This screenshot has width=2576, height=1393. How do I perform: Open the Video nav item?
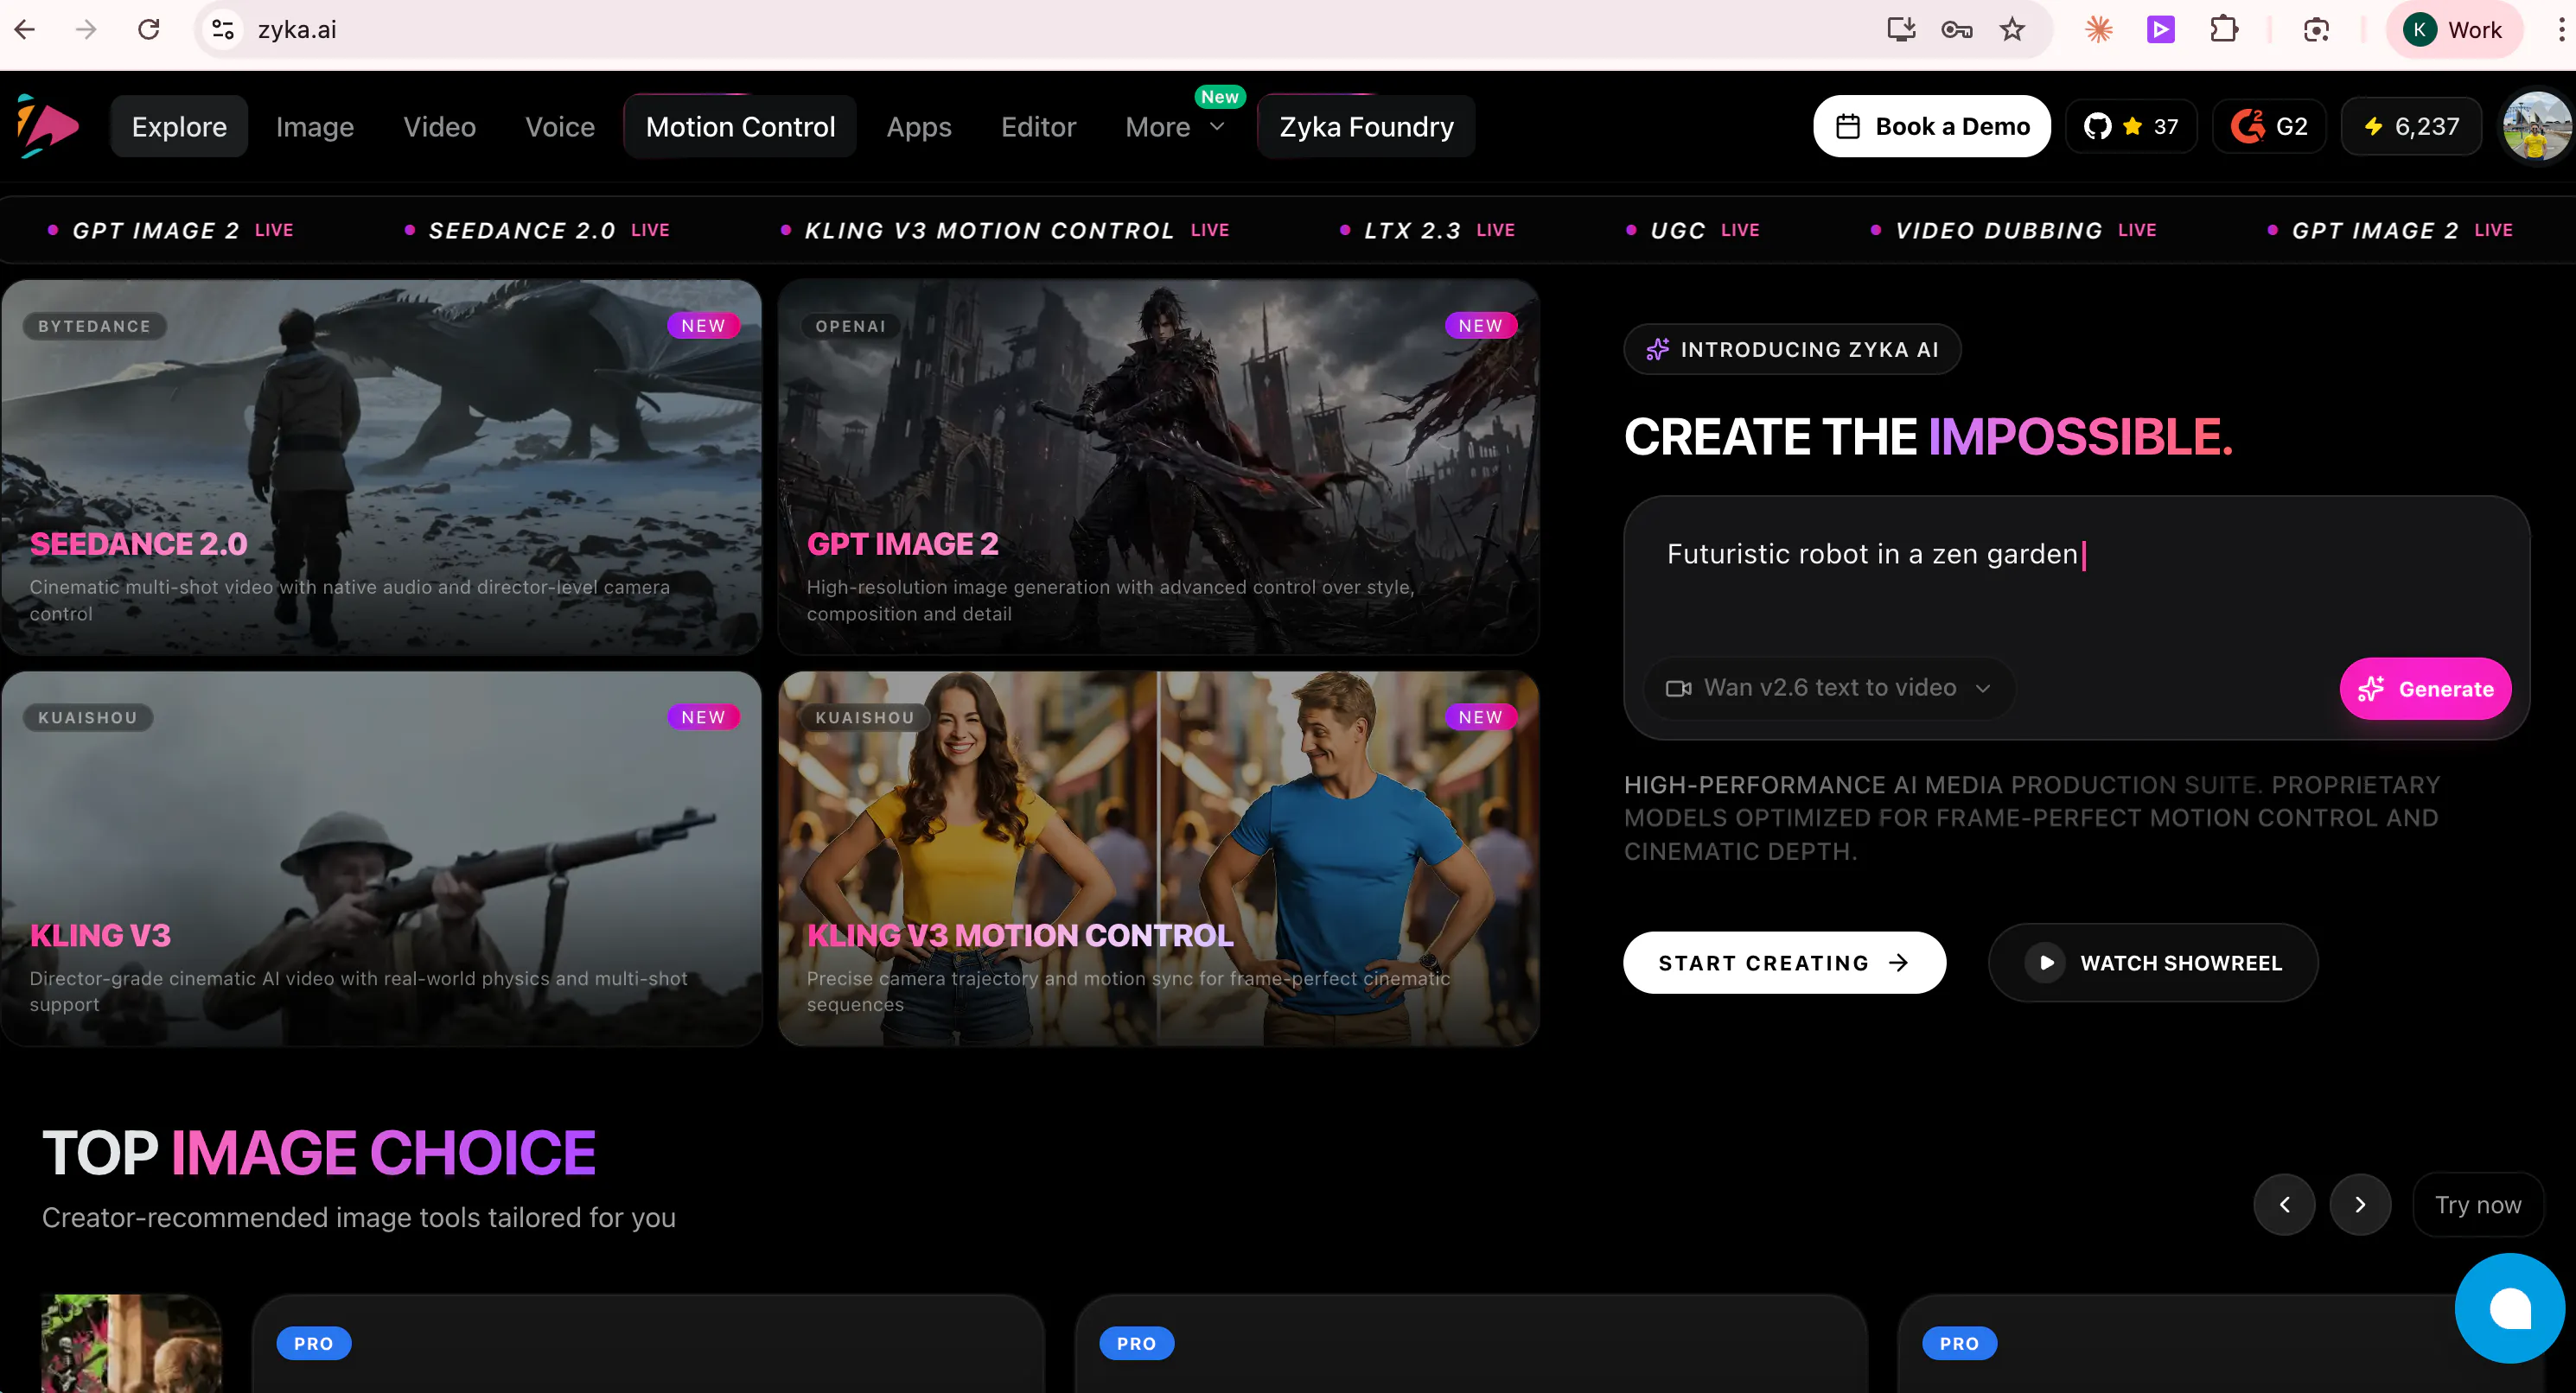point(439,127)
